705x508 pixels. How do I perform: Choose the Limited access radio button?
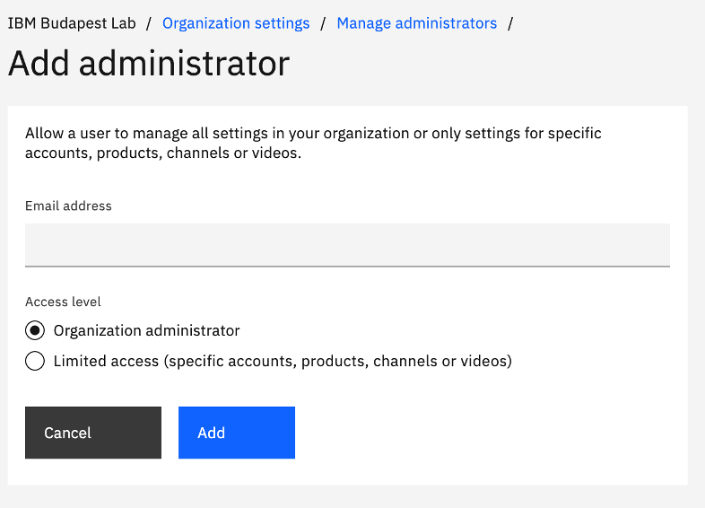pos(35,361)
